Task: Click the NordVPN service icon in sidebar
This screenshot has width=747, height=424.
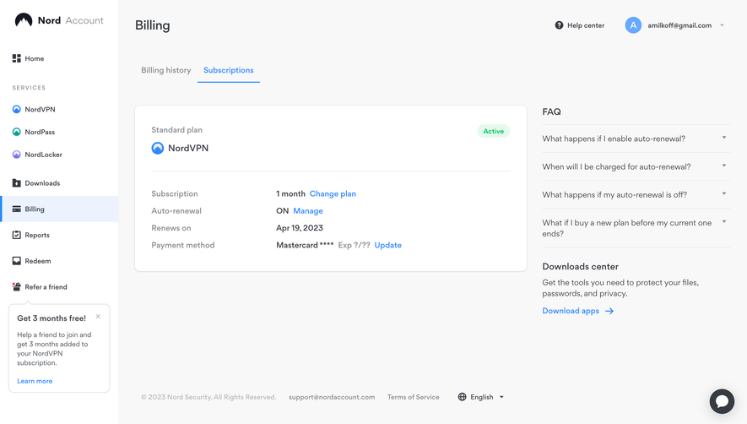Action: 17,109
